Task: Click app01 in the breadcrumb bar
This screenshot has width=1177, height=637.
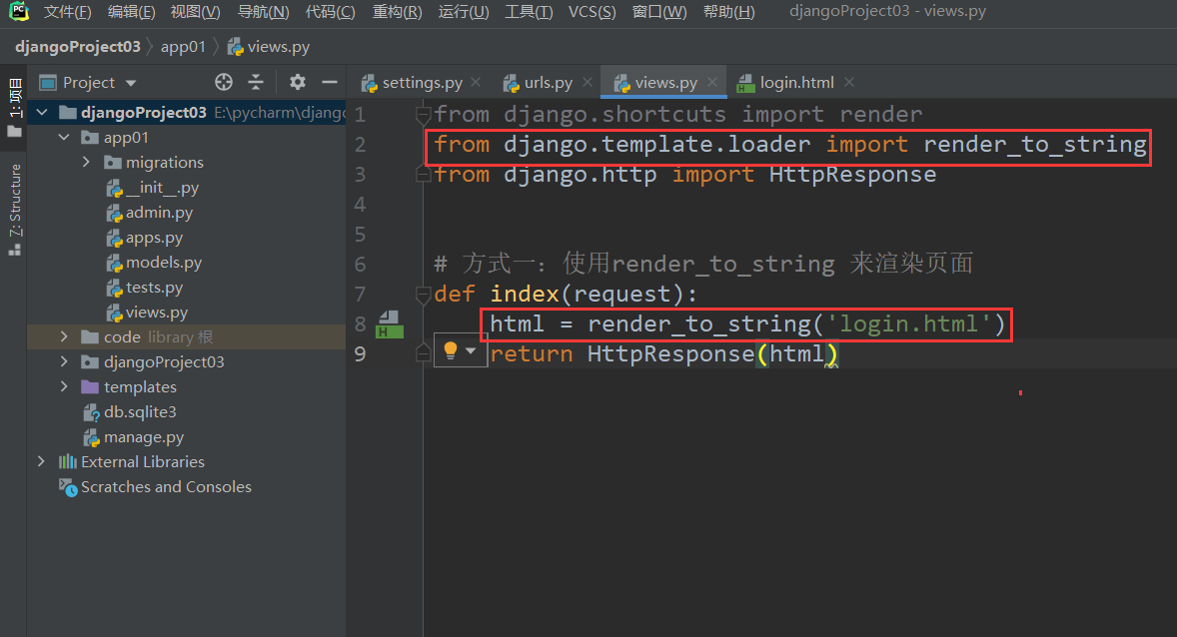Action: 183,47
